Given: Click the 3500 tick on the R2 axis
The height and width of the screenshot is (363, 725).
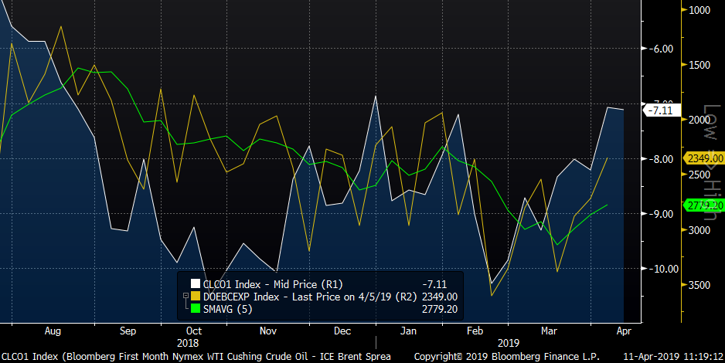Looking at the screenshot, I should pyautogui.click(x=699, y=286).
